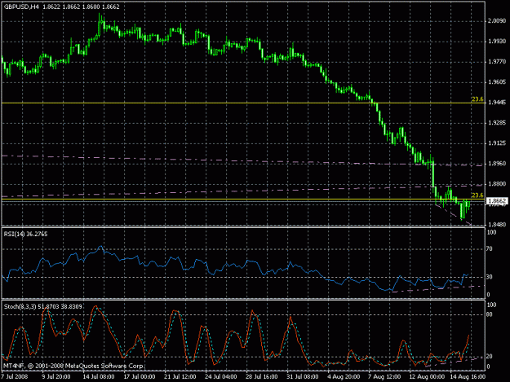Click the RSI 70 level label
Image resolution: width=510 pixels, height=382 pixels.
490,249
